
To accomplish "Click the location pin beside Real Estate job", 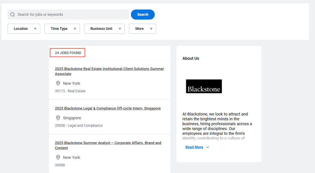I will click(58, 83).
